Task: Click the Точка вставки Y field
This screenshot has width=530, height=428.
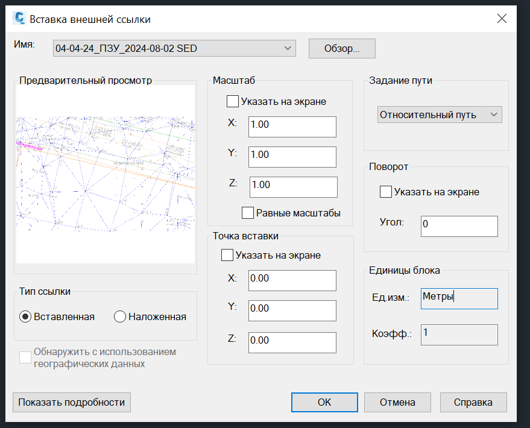Action: click(292, 310)
